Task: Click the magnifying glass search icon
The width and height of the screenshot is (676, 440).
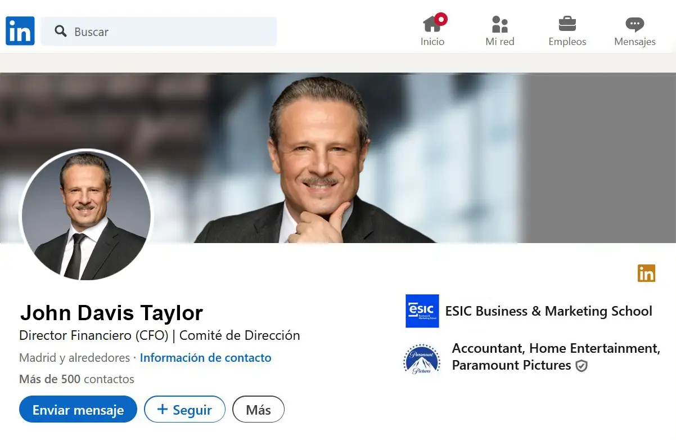Action: point(61,31)
